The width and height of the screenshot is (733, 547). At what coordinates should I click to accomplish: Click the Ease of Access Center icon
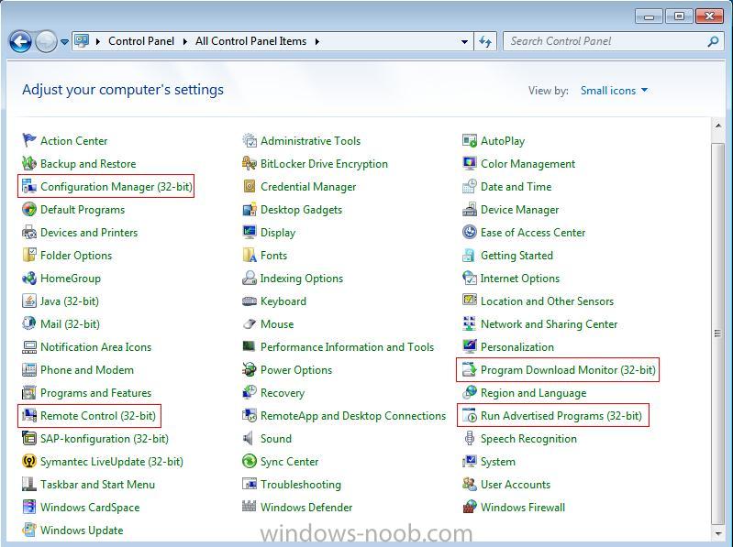click(x=470, y=232)
